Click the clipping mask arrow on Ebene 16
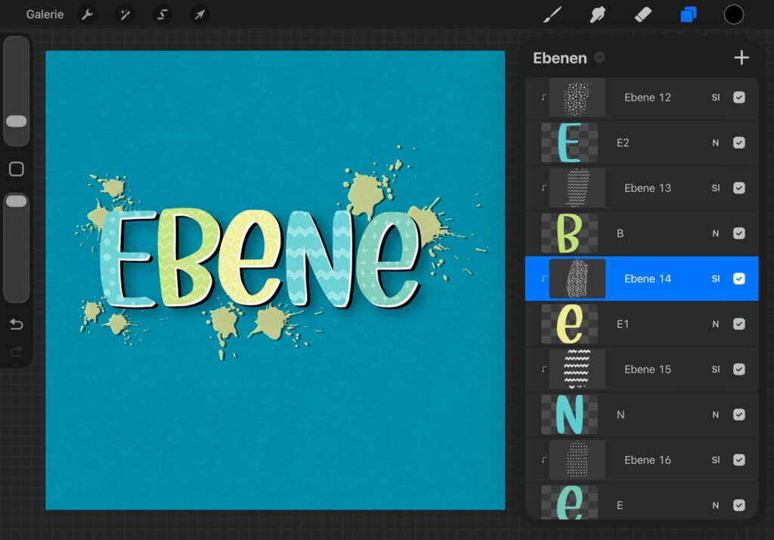 (x=543, y=460)
